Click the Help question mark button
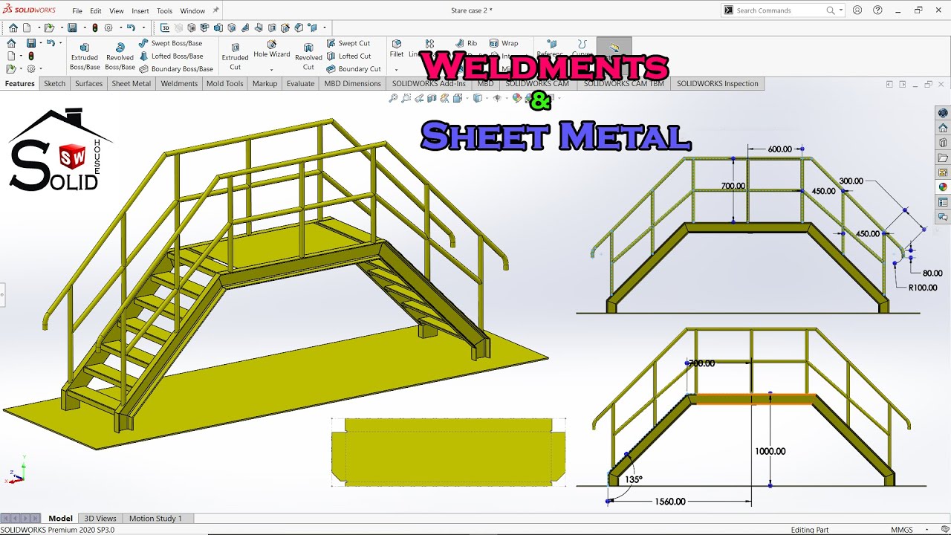The image size is (951, 535). (877, 10)
